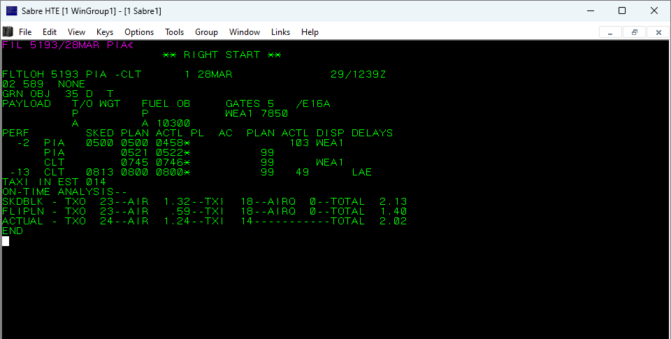The height and width of the screenshot is (339, 671).
Task: Restore down the inner Sabre1 session window
Action: [x=634, y=32]
